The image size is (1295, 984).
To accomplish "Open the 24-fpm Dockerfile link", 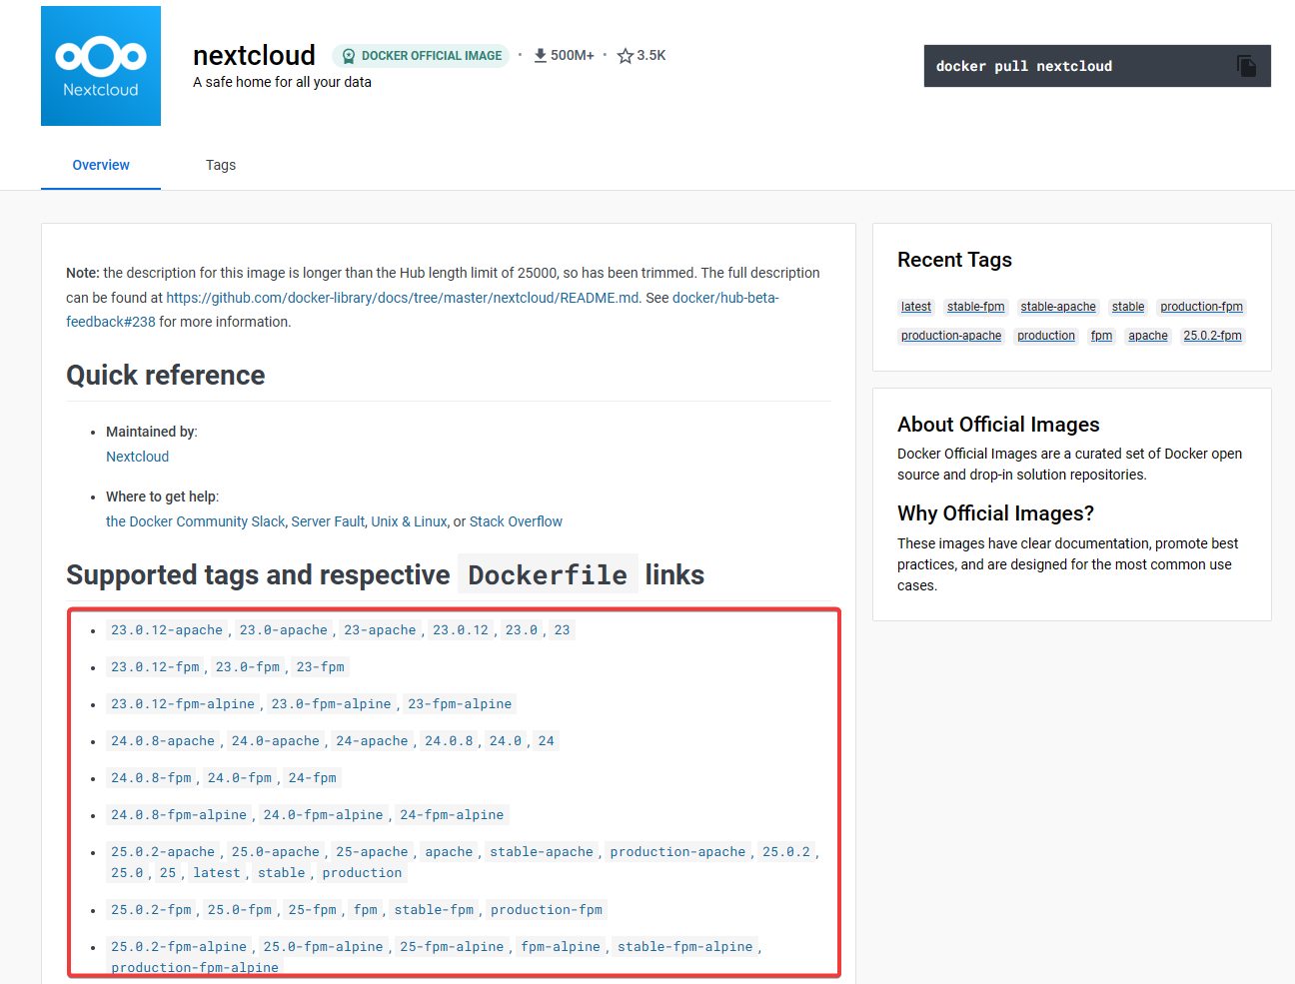I will point(312,778).
